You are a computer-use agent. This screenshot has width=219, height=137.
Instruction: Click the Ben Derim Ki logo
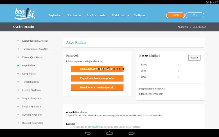[x=25, y=14]
